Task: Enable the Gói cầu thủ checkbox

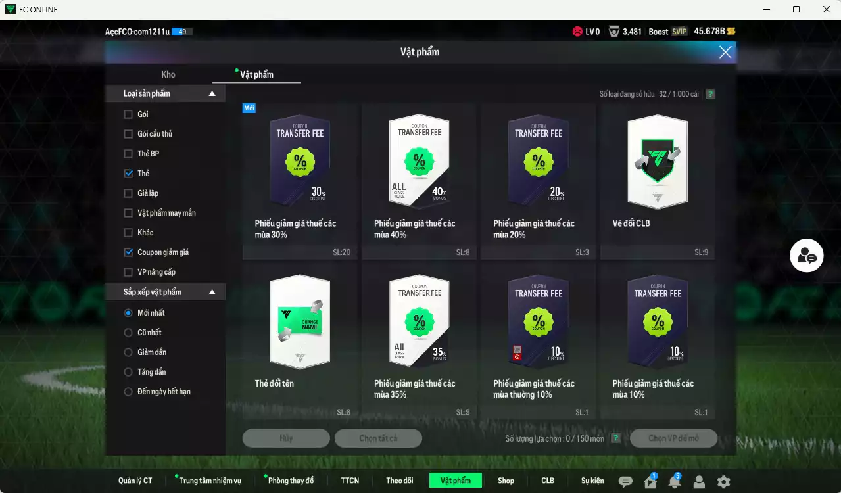Action: coord(128,134)
